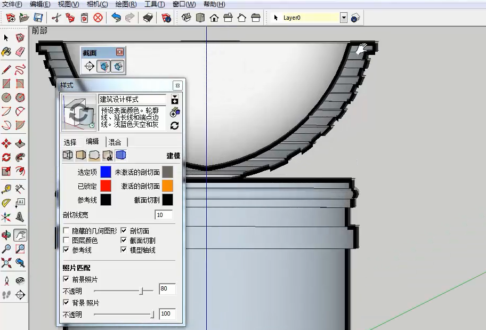
Task: Click the style thumbnail to update style
Action: tap(78, 113)
